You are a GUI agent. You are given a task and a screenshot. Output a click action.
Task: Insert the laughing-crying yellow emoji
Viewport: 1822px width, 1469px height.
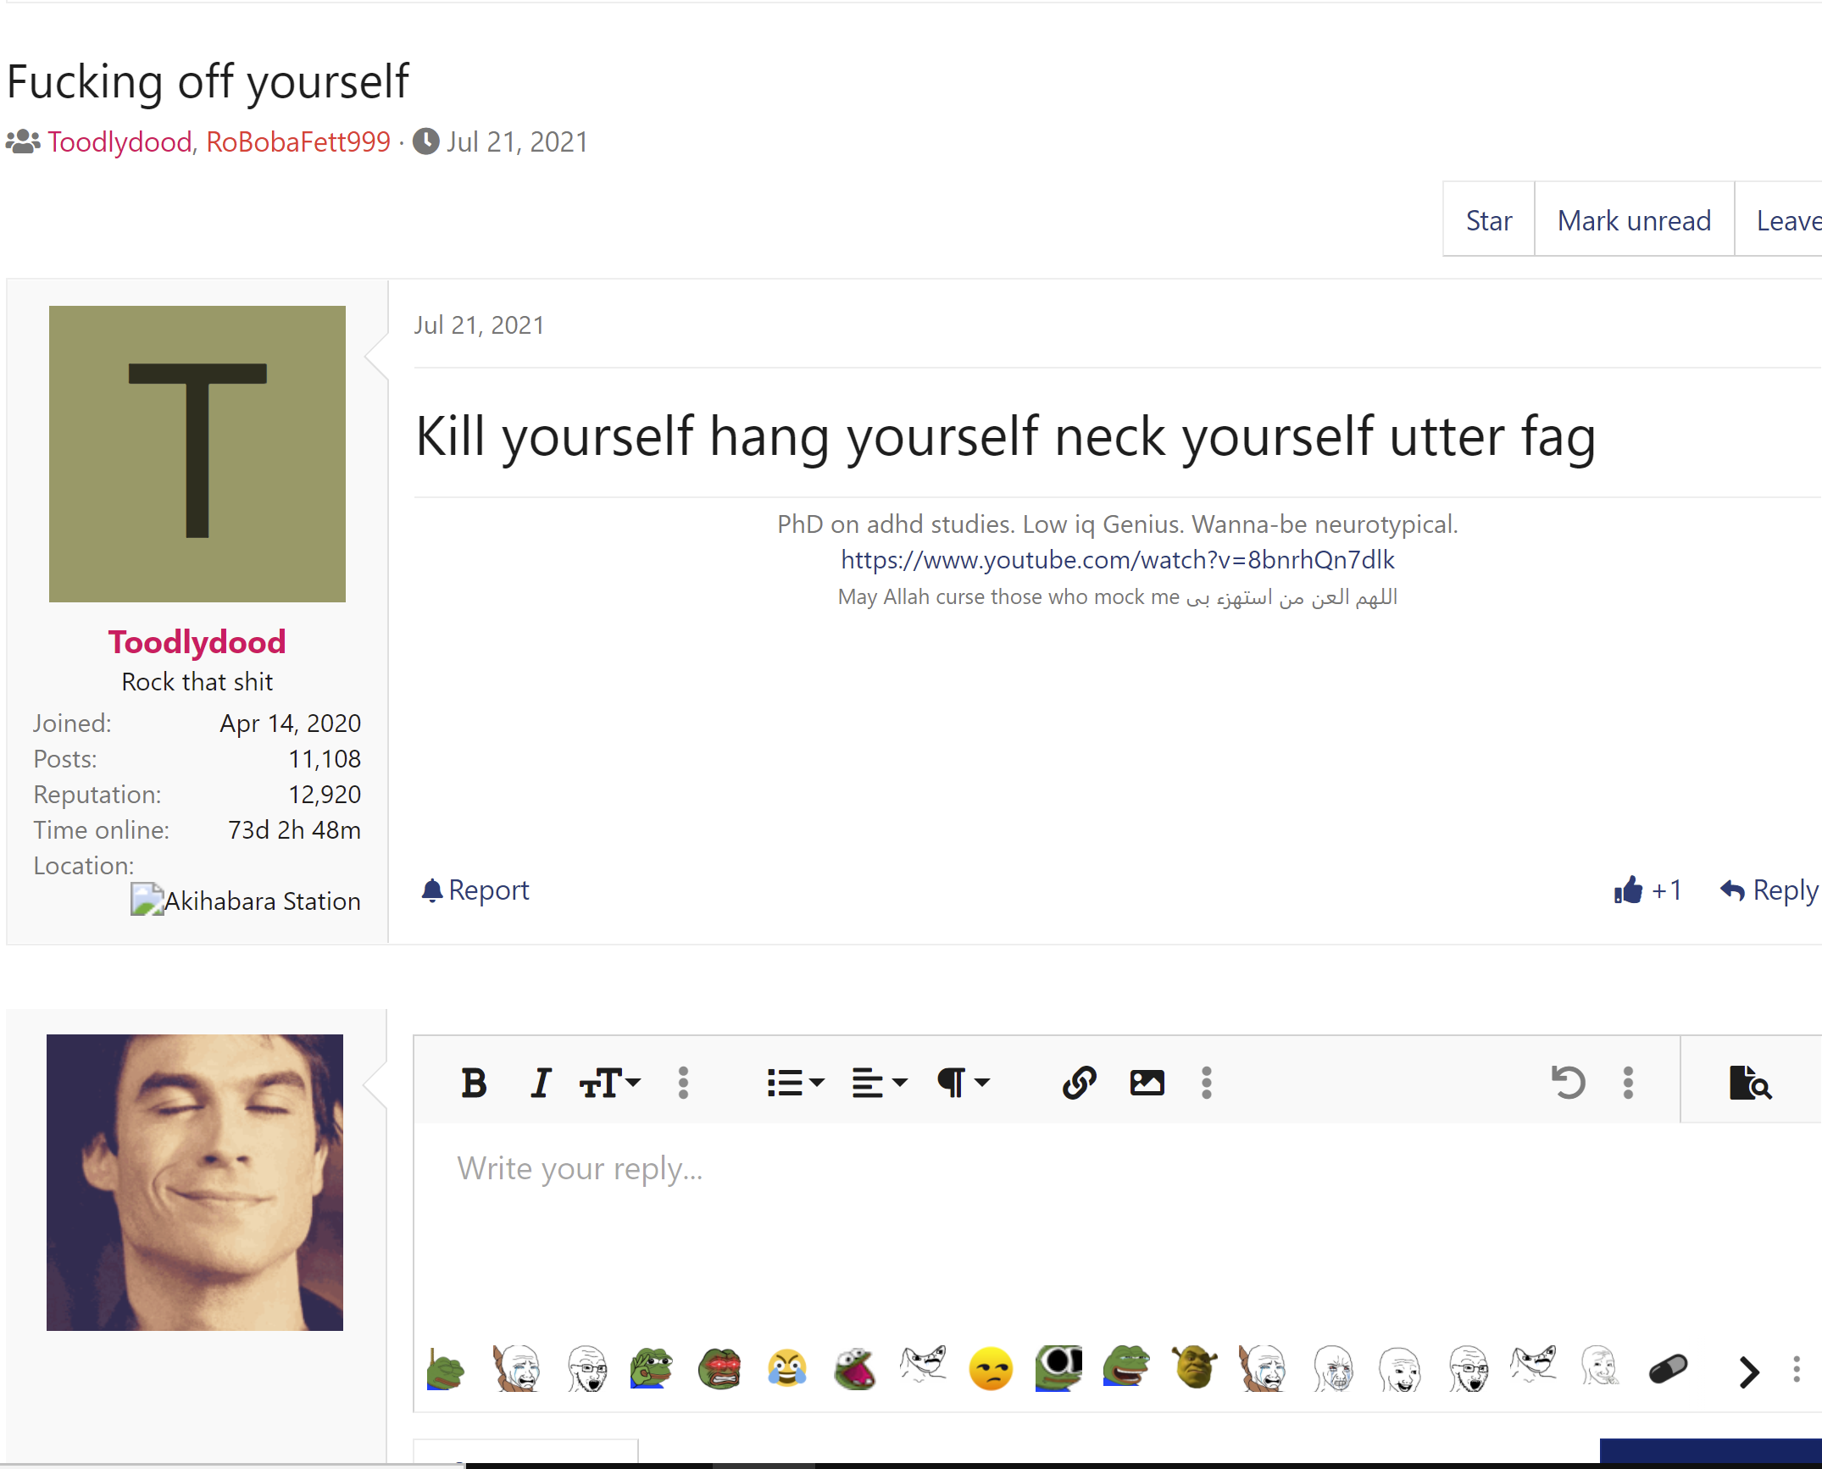click(787, 1368)
